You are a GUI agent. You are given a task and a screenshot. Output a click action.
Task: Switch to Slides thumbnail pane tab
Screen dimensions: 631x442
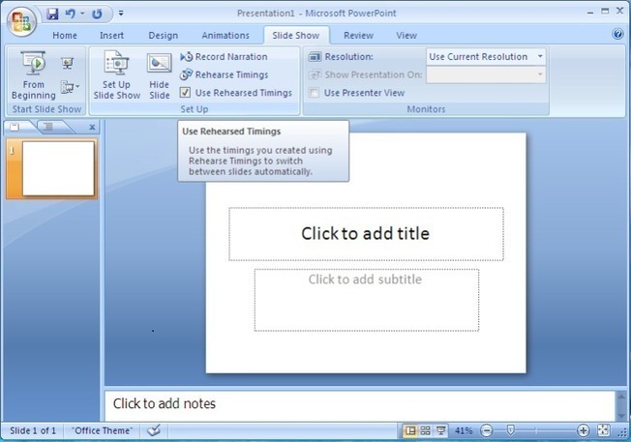tap(15, 127)
